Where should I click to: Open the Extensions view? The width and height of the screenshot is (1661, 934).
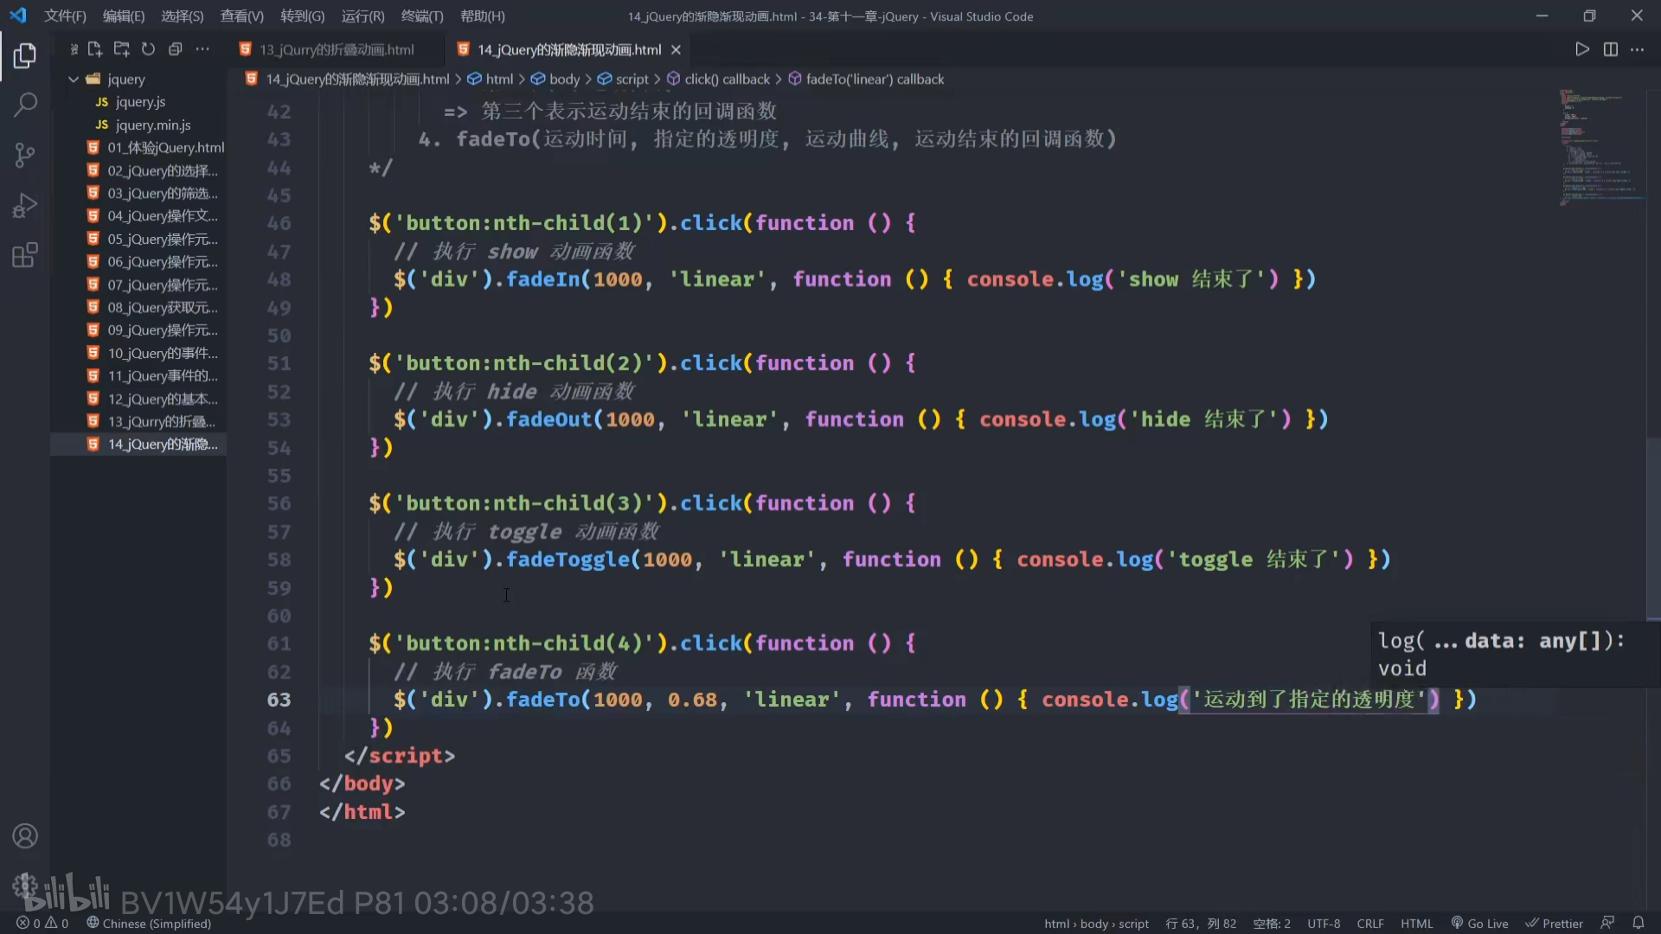pyautogui.click(x=25, y=255)
